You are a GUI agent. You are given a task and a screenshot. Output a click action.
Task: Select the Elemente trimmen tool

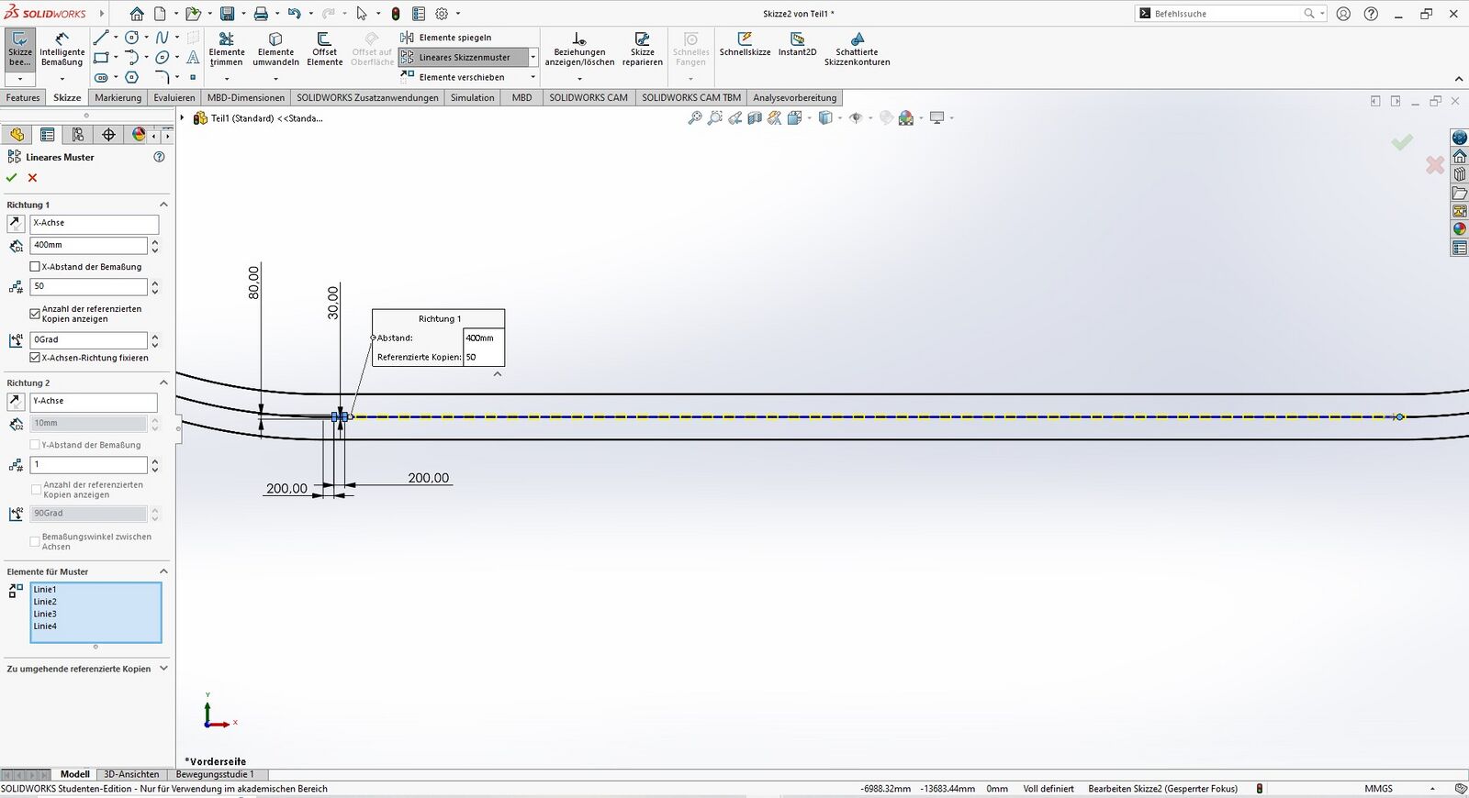(226, 50)
